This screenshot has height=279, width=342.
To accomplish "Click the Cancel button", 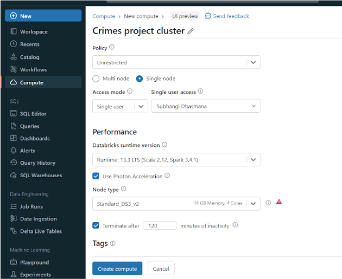I will point(161,269).
